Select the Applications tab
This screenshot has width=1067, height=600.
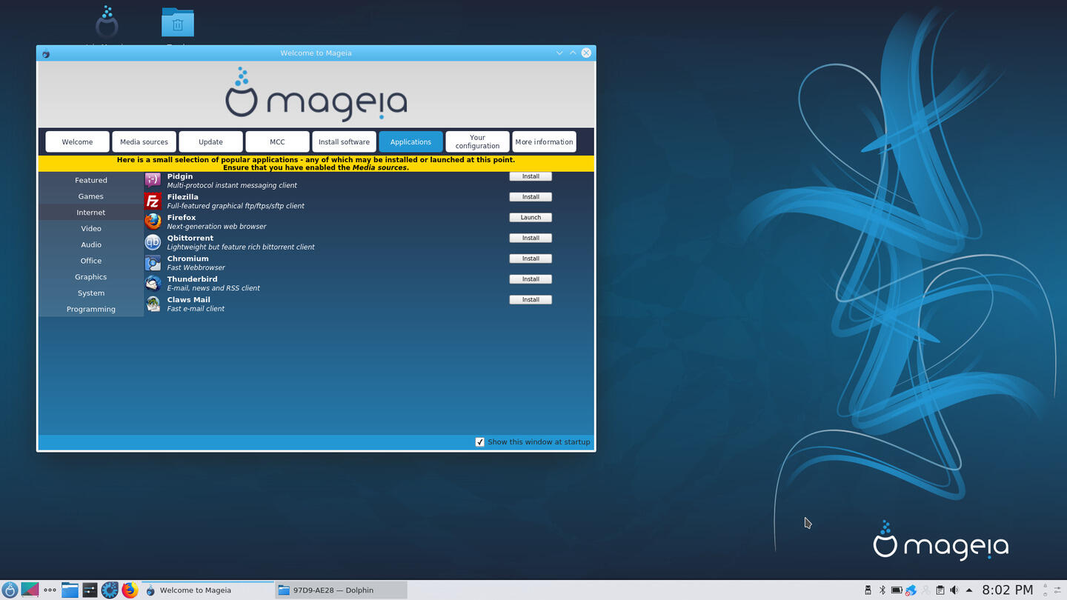click(410, 141)
